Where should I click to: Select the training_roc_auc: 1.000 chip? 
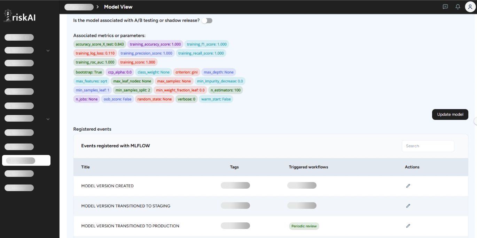95,62
